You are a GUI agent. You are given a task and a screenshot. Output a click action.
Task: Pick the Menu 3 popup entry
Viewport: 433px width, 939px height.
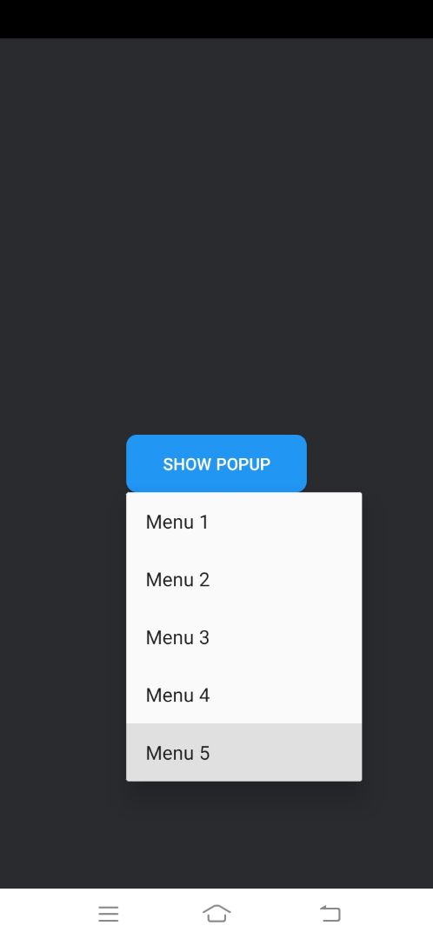coord(243,637)
